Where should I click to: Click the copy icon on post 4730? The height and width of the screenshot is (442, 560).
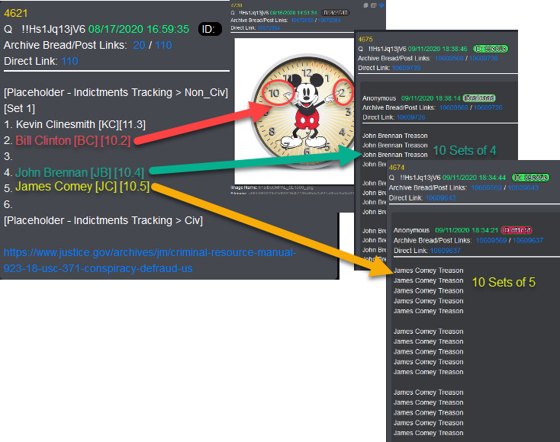365,5
